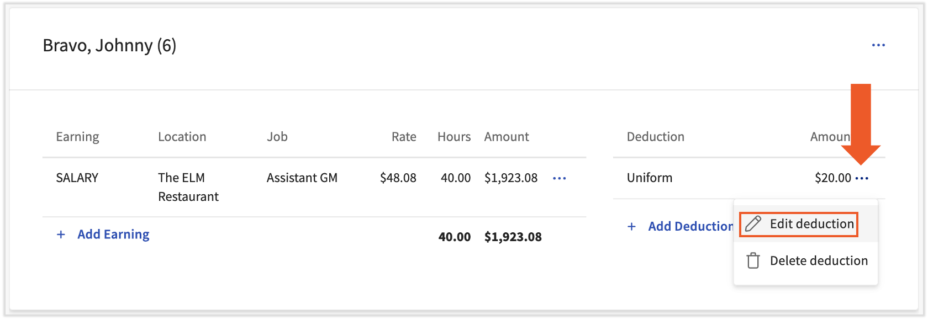
Task: Open the Bravo, Johnny employee options menu
Action: [878, 45]
